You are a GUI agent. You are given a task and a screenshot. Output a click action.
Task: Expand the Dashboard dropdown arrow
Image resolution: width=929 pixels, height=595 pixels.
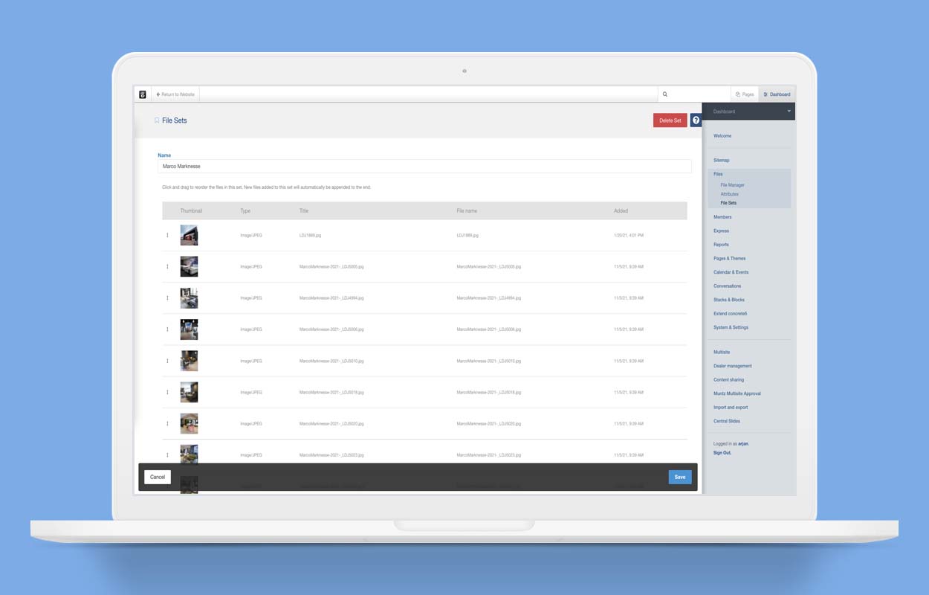[789, 112]
